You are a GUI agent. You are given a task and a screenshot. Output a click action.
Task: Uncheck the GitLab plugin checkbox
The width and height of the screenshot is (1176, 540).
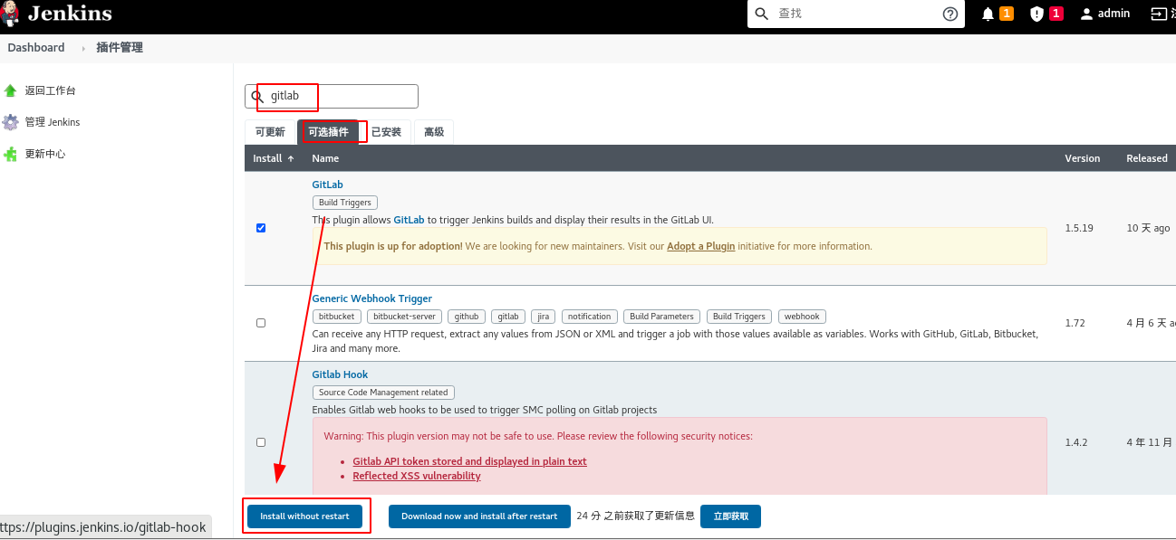click(261, 228)
